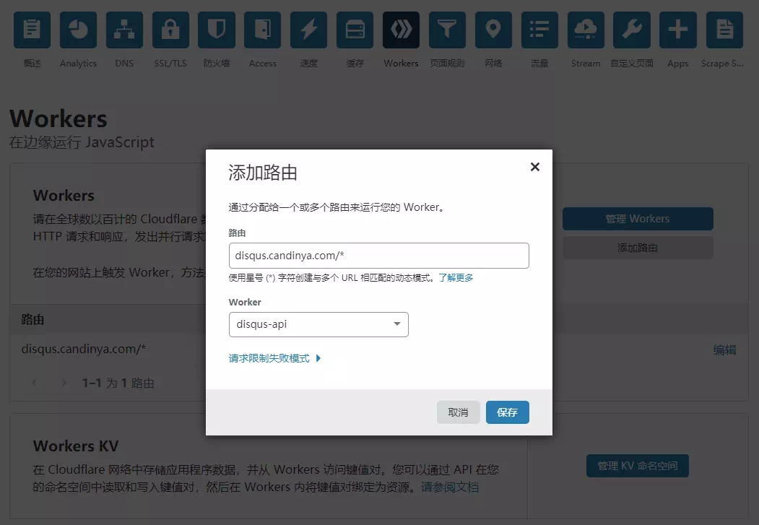The width and height of the screenshot is (759, 525).
Task: Go to the next routes page arrow
Action: point(64,383)
